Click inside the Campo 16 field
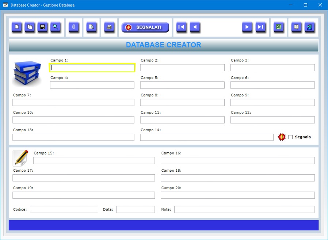This screenshot has height=240, width=328. (238, 160)
